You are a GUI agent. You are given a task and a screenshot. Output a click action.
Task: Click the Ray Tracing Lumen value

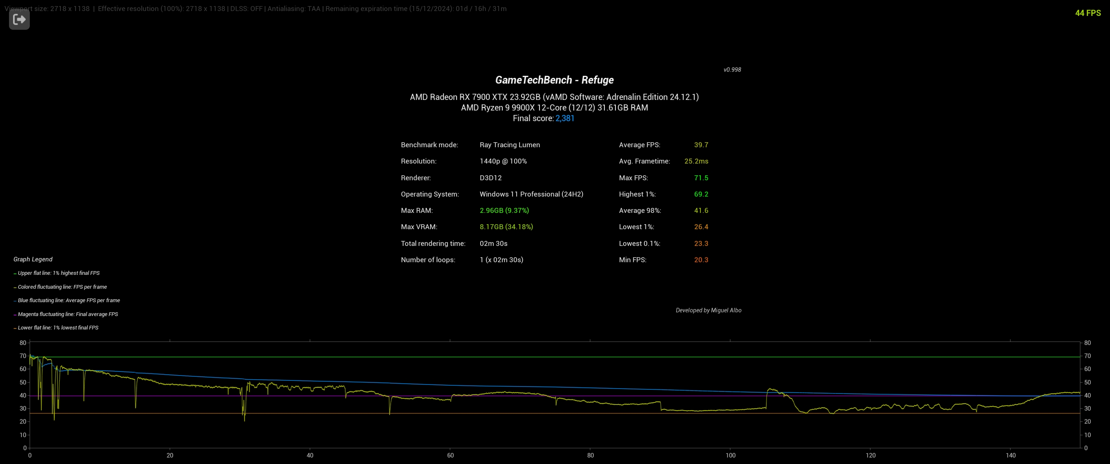click(x=510, y=145)
